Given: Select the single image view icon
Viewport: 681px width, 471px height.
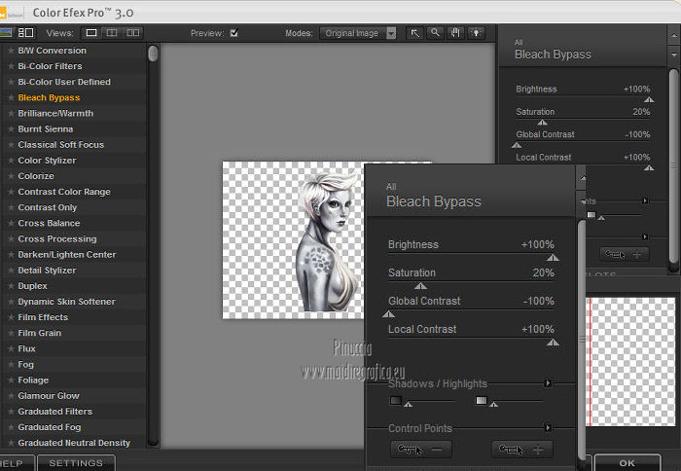Looking at the screenshot, I should tap(91, 33).
